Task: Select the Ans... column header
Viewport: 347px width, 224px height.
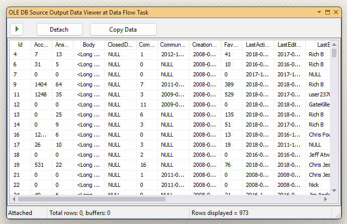Action: (x=62, y=45)
